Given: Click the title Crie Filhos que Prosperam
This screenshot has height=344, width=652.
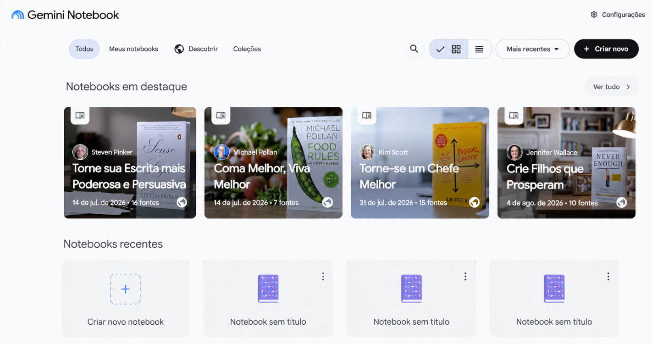Looking at the screenshot, I should (x=545, y=177).
